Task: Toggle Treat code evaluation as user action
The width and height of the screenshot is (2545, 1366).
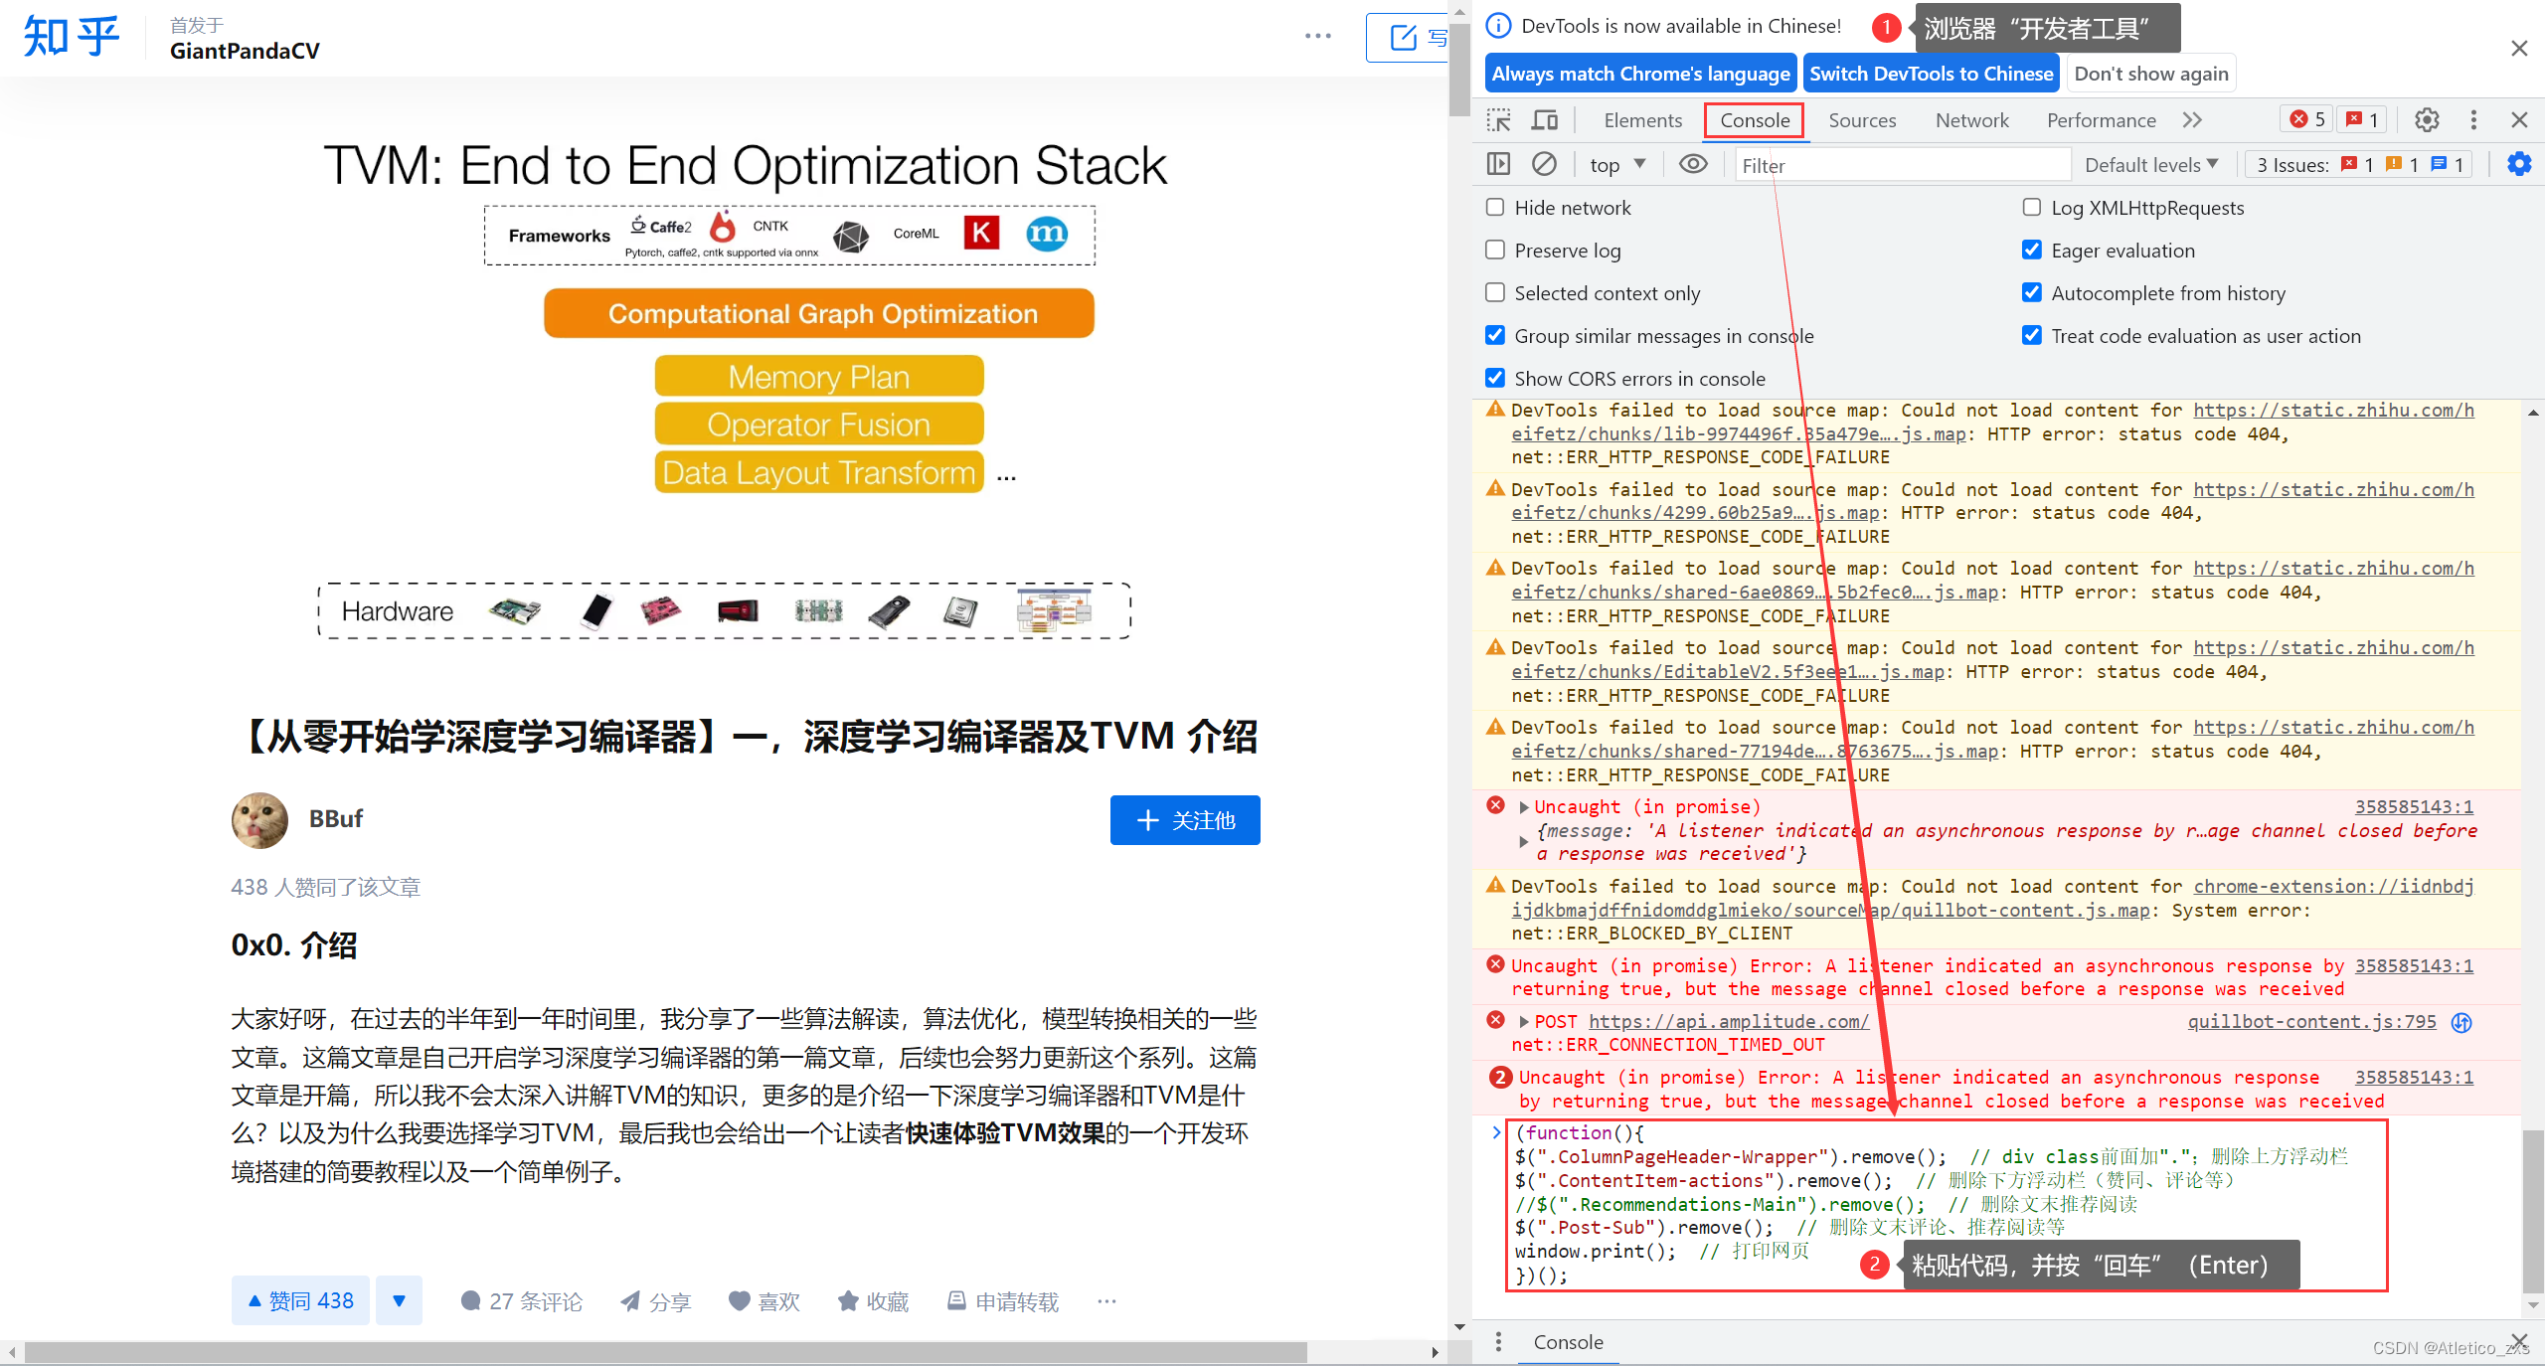Action: coord(2032,335)
